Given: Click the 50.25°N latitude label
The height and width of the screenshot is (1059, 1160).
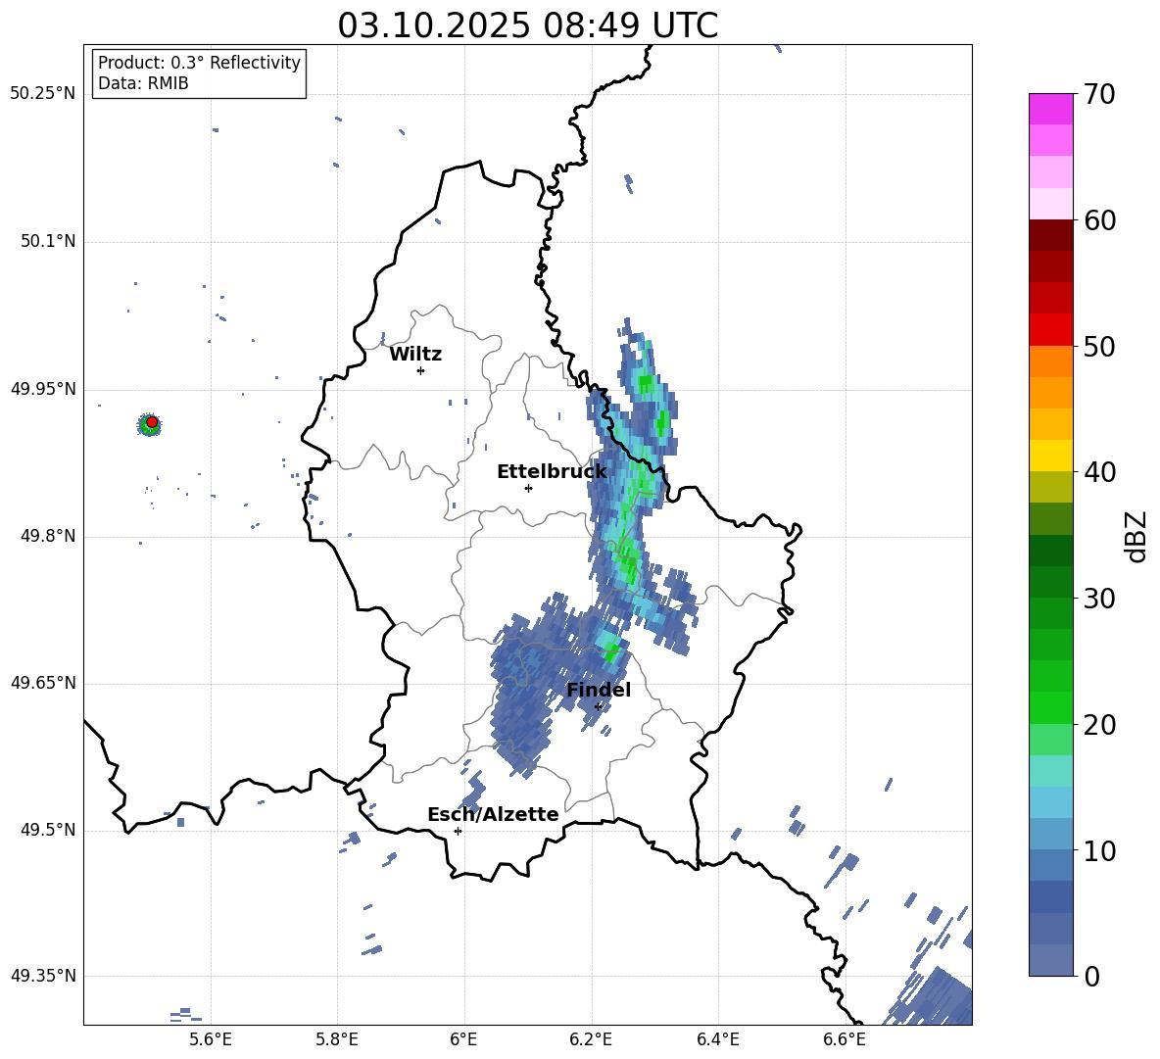Looking at the screenshot, I should tap(43, 94).
